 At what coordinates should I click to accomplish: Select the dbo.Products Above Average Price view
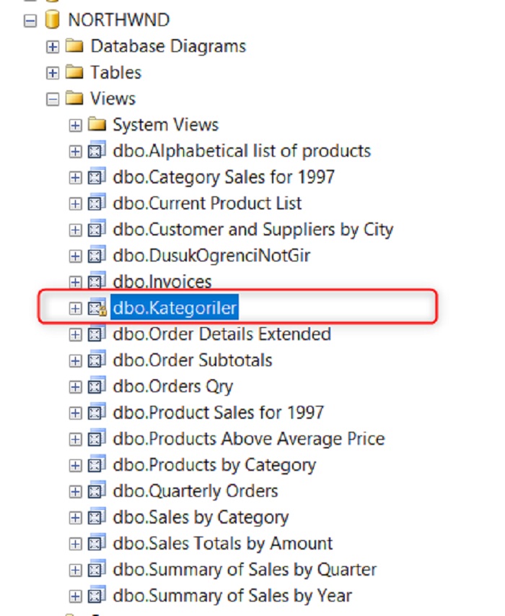click(x=238, y=438)
